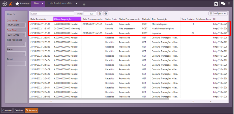234x114 pixels.
Task: Click the horizontal scrollbar of the table
Action: pyautogui.click(x=99, y=98)
